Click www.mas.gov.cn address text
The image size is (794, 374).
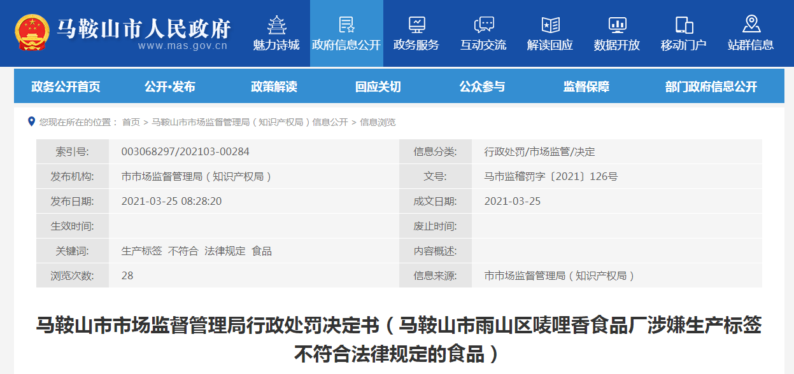(x=183, y=46)
